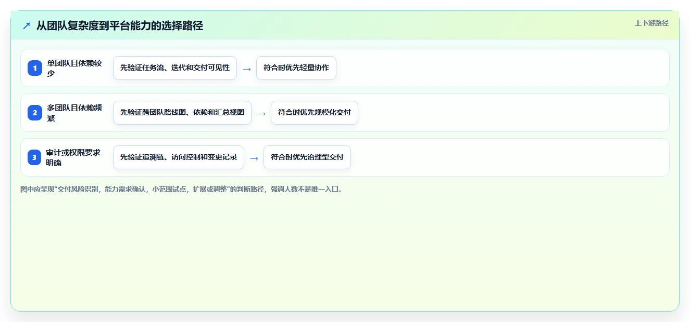690x322 pixels.
Task: Click the title 从团队复杂度到平台能力的选择路径
Action: click(120, 25)
